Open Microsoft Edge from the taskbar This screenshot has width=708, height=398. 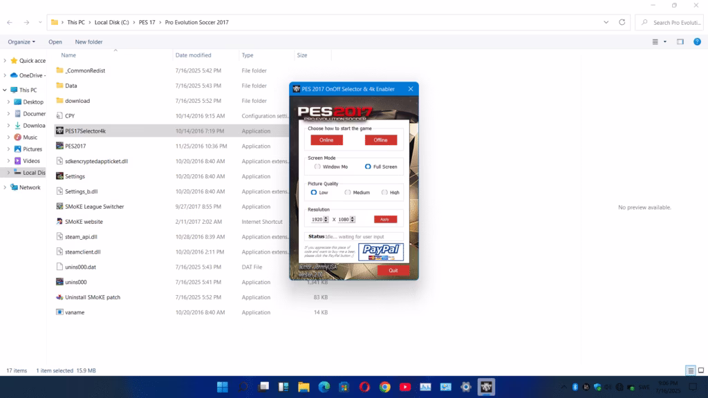click(324, 387)
